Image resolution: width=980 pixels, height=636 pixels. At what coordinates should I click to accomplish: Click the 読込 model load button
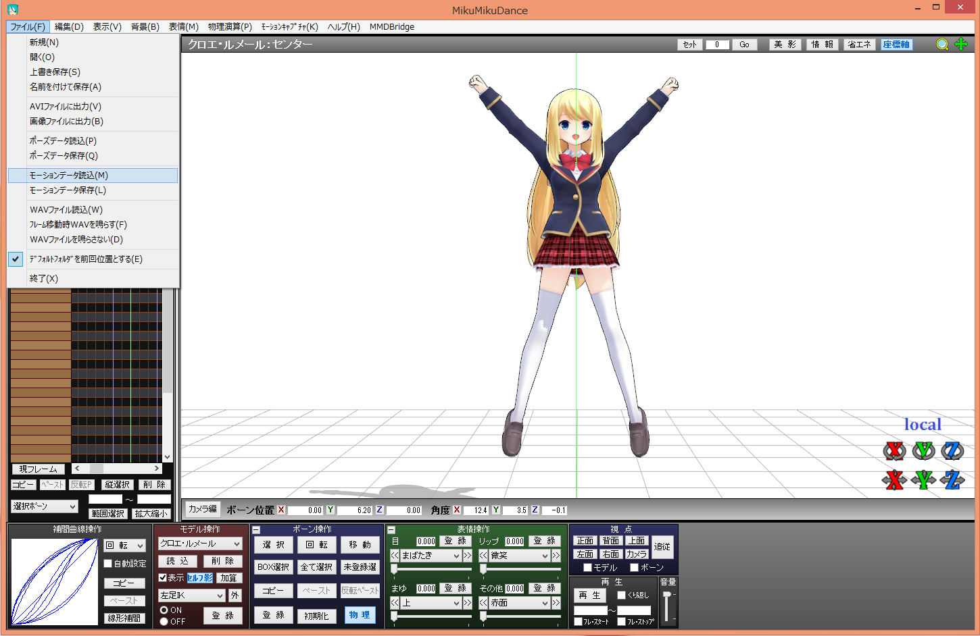[x=178, y=561]
